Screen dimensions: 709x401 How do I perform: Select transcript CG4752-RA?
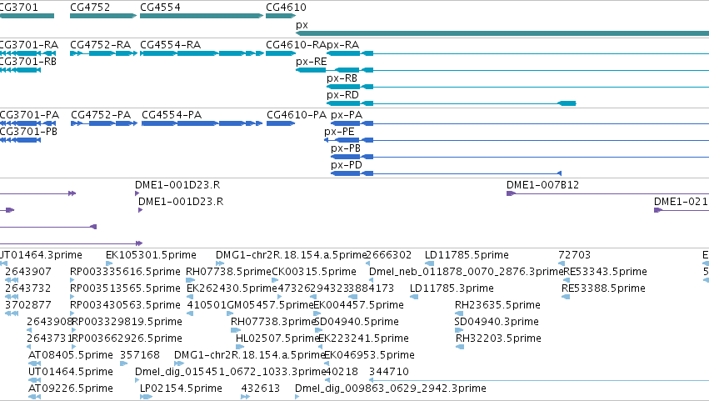100,45
